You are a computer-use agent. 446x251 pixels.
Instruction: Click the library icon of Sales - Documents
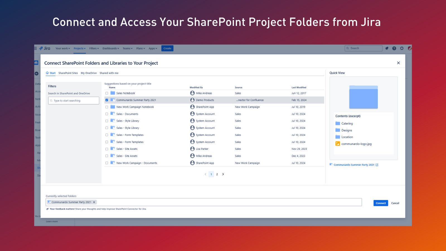(113, 114)
